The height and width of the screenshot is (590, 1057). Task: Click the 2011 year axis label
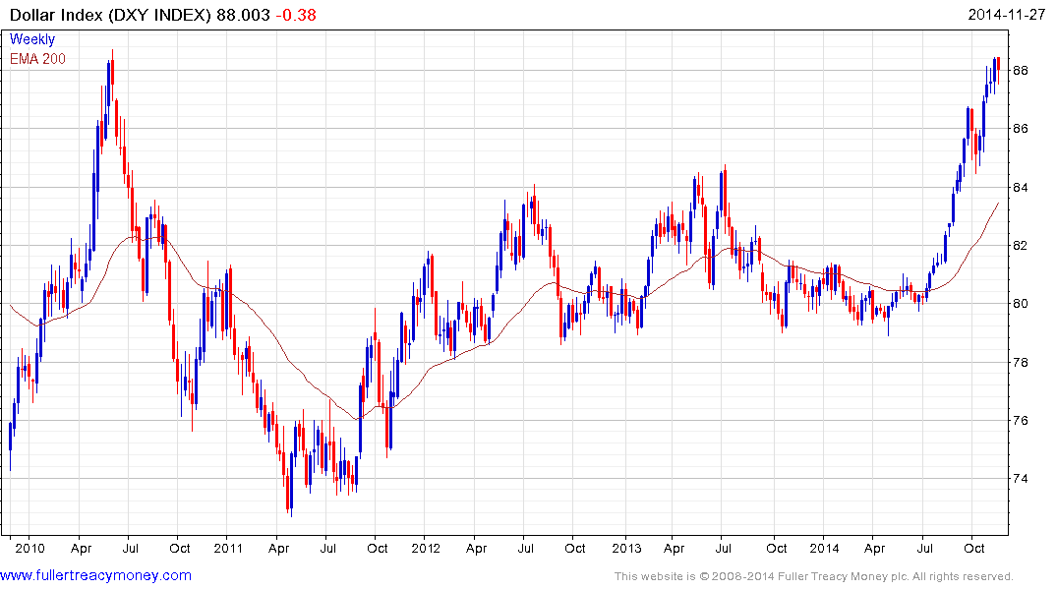point(228,548)
